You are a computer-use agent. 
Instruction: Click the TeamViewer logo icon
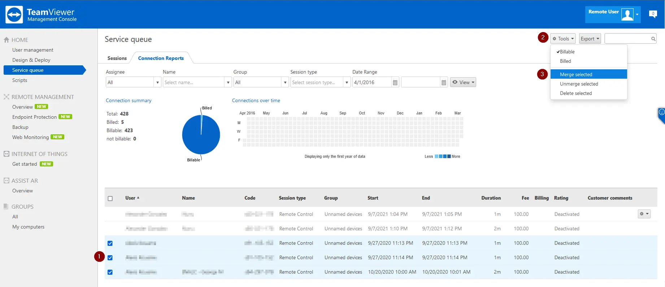click(14, 14)
